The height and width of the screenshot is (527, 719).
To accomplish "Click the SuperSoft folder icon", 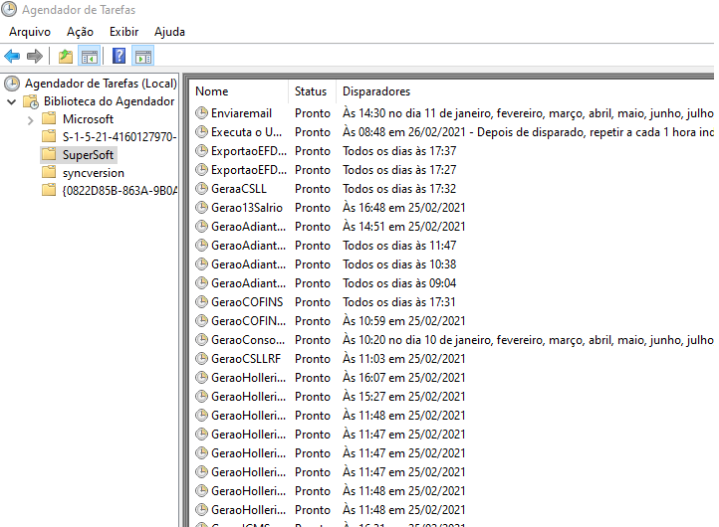I will click(49, 155).
